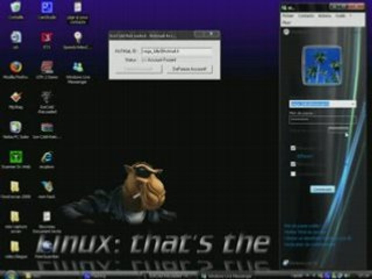372x279 pixels.
Task: Open the key-shaped desktop icon
Action: [78, 40]
